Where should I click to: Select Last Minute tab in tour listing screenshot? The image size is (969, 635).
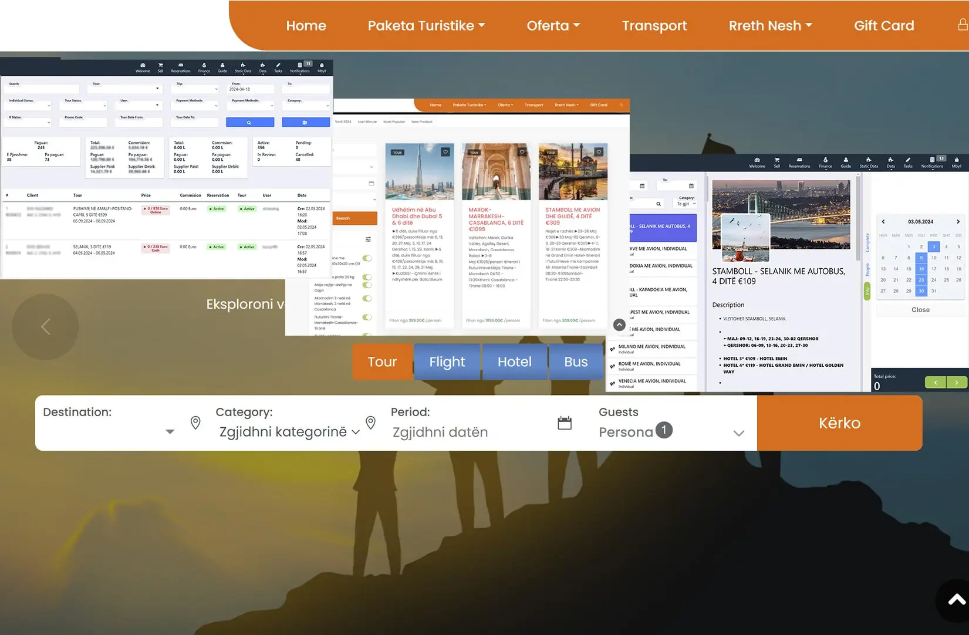click(x=367, y=121)
